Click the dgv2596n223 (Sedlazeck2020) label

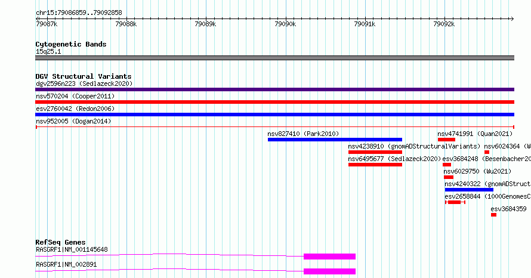[84, 84]
